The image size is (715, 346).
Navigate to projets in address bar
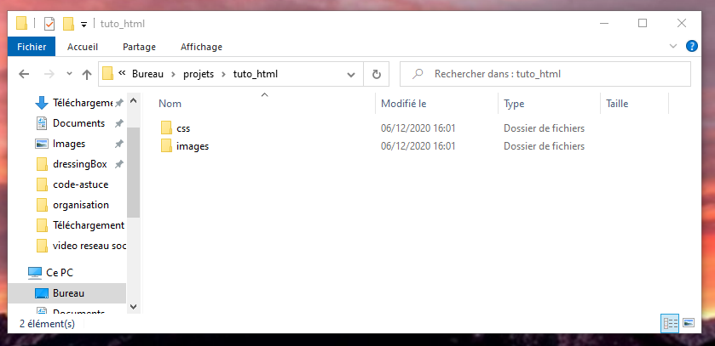[x=199, y=74]
